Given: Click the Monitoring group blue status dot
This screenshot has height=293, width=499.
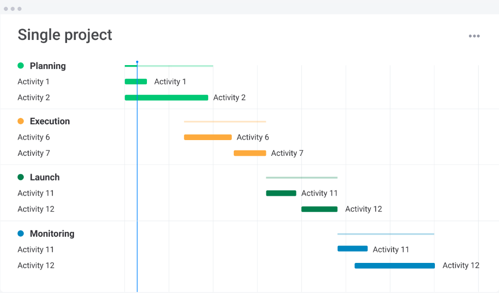Looking at the screenshot, I should [x=20, y=233].
